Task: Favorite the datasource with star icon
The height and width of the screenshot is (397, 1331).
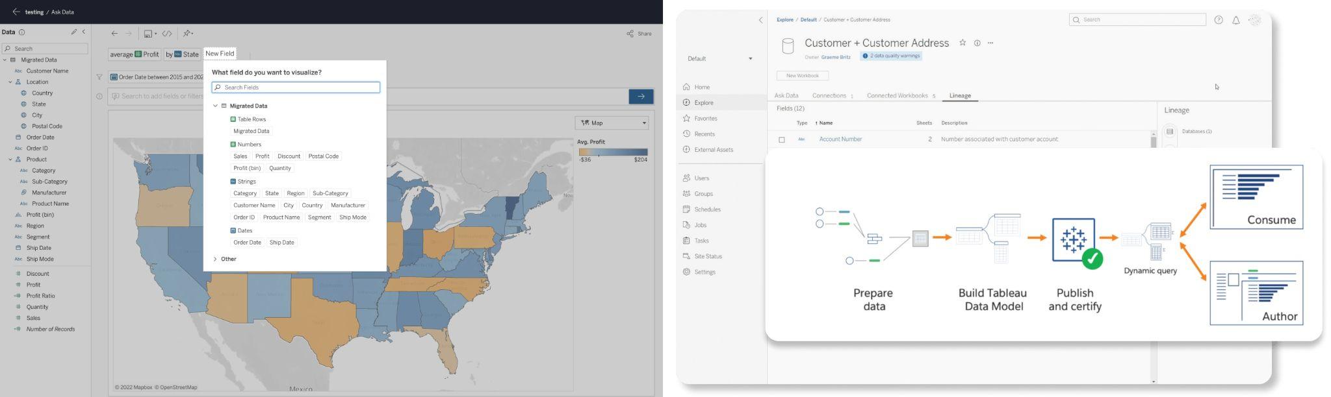Action: pos(963,43)
